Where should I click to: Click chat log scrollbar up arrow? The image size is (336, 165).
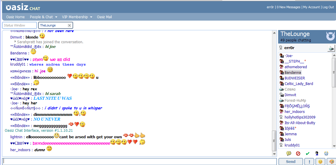[274, 33]
